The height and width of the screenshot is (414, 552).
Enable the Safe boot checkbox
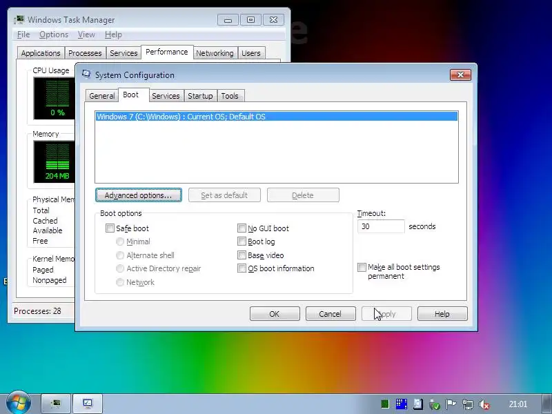(x=110, y=228)
